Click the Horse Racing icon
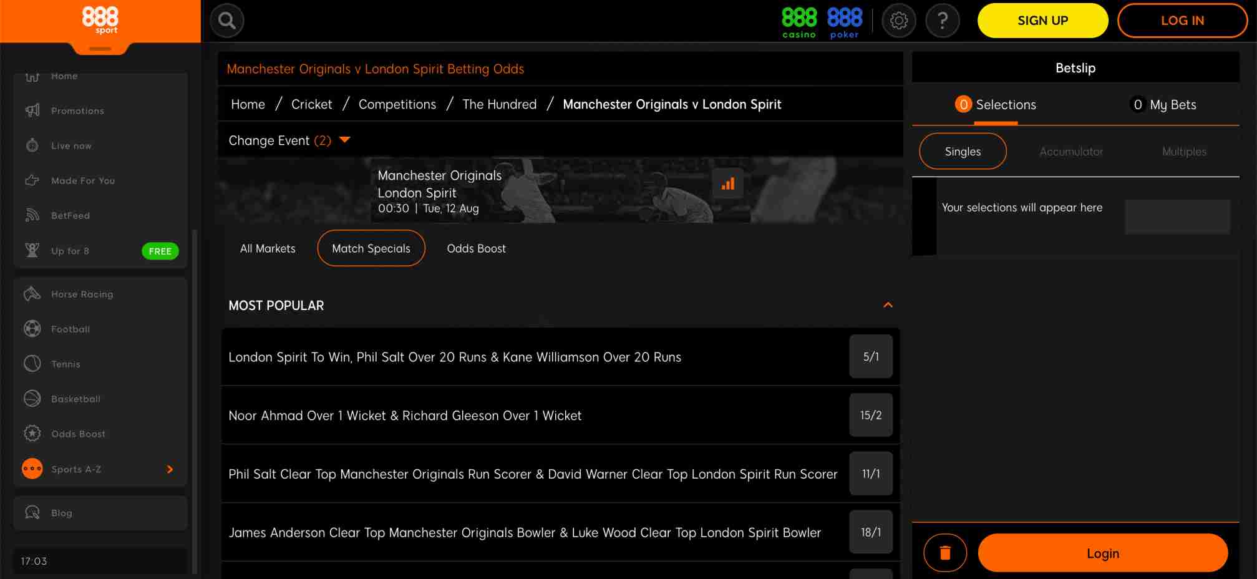Image resolution: width=1257 pixels, height=579 pixels. pyautogui.click(x=32, y=294)
